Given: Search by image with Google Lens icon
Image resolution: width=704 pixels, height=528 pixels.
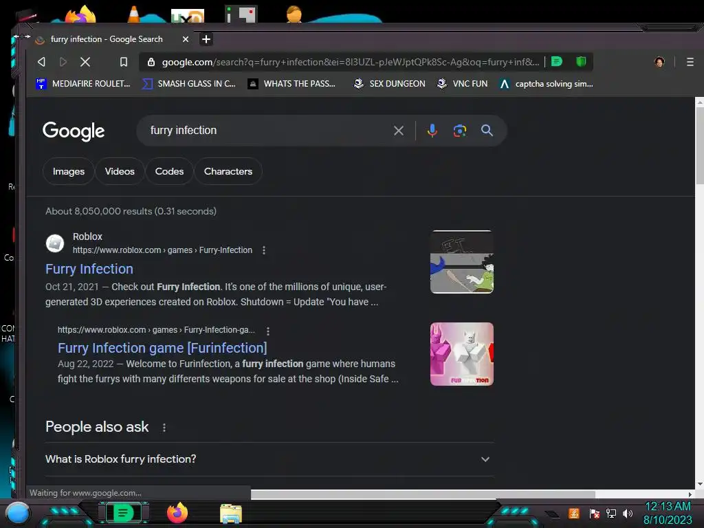Looking at the screenshot, I should click(459, 131).
